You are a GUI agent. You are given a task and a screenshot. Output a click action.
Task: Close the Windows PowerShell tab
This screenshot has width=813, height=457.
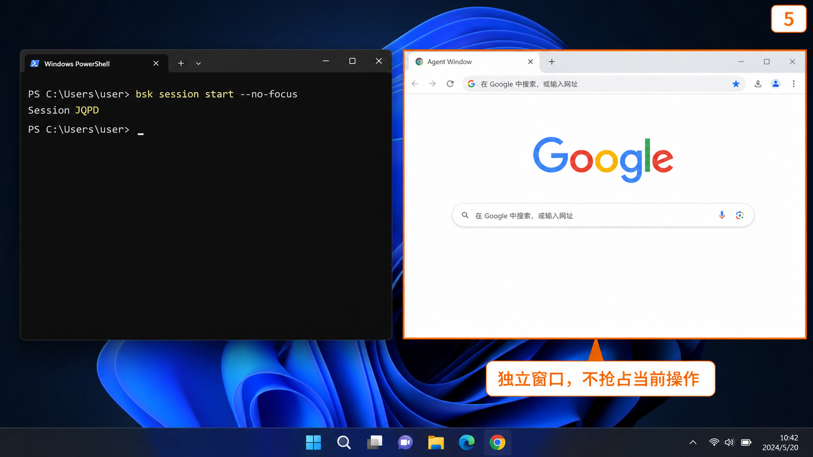[156, 63]
